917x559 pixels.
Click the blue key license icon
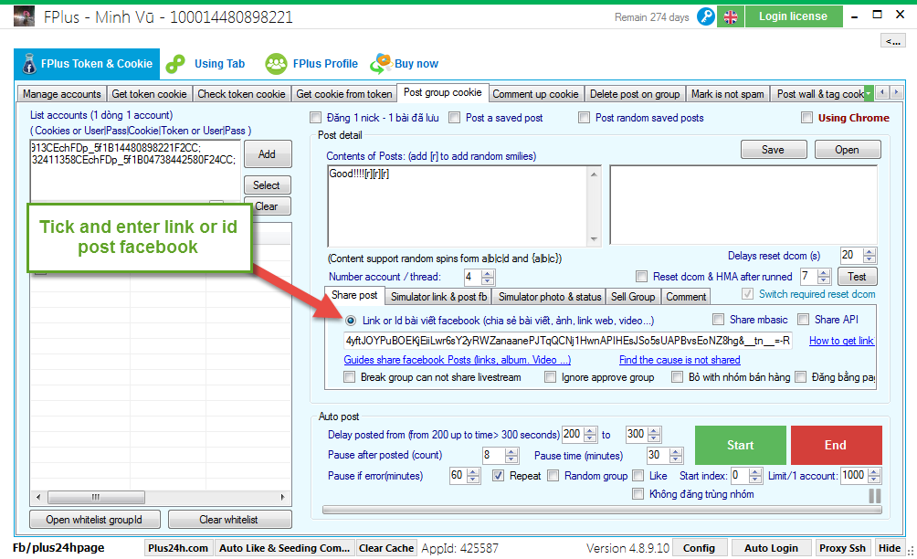click(x=706, y=16)
